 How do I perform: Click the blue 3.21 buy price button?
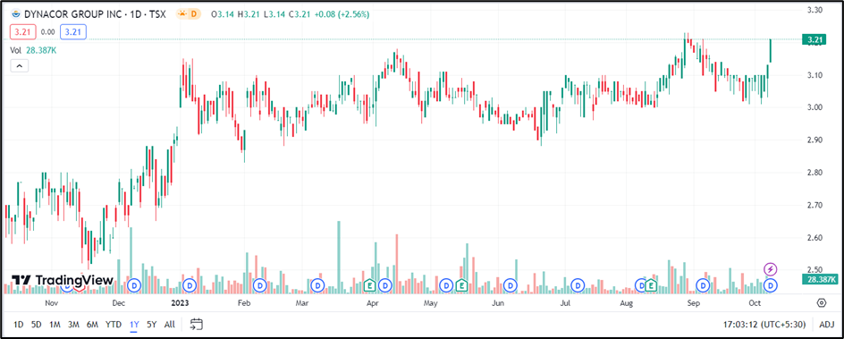coord(72,31)
